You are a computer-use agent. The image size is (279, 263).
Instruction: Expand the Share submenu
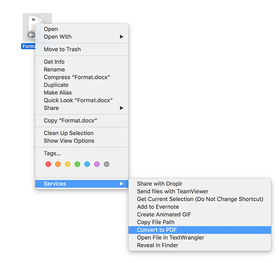(x=82, y=108)
